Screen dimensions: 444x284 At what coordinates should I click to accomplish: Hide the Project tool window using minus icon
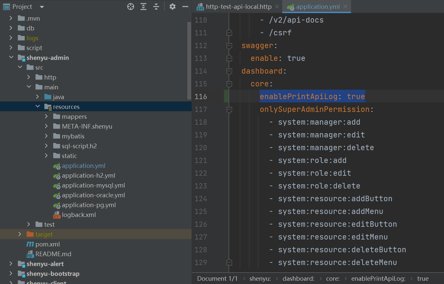coord(185,7)
